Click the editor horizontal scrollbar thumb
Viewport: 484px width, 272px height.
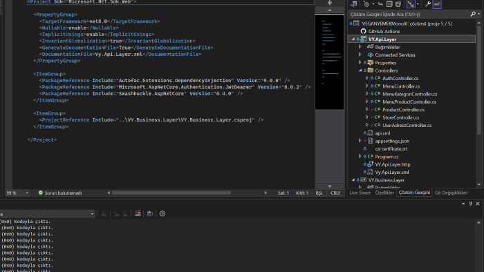[171, 193]
